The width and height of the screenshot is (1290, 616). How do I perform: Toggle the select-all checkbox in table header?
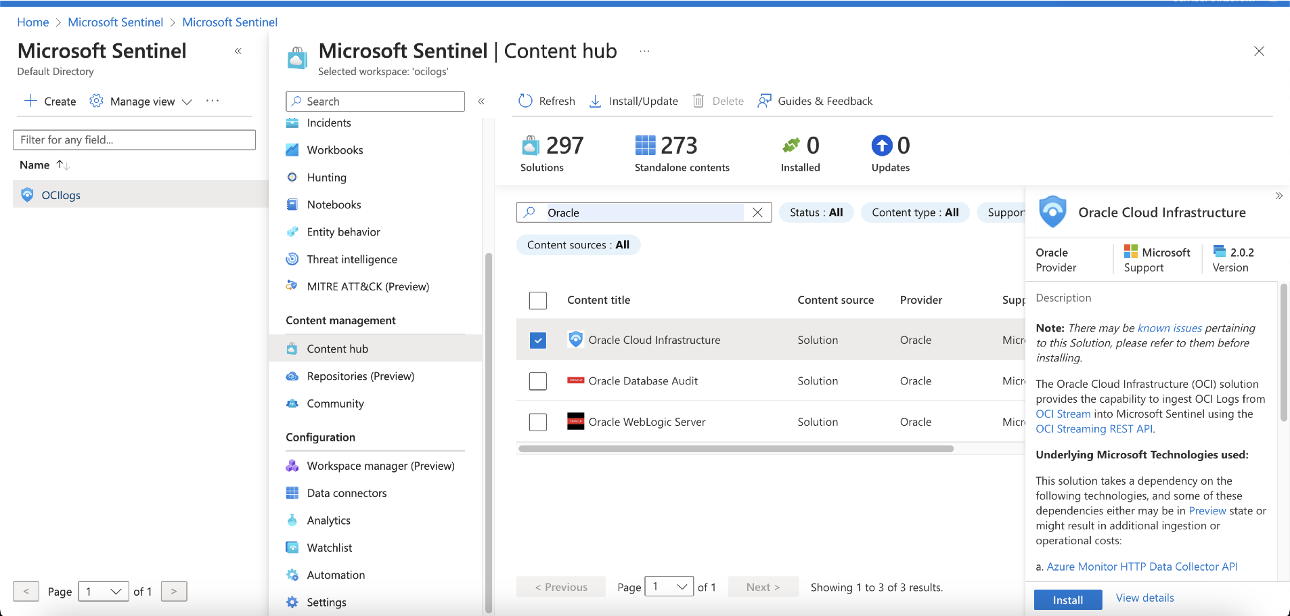538,300
